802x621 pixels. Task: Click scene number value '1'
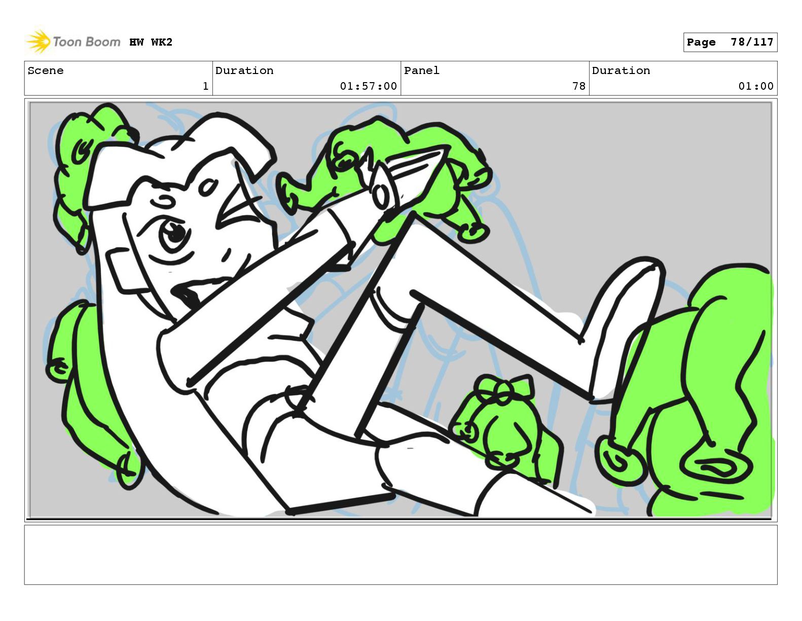point(205,86)
